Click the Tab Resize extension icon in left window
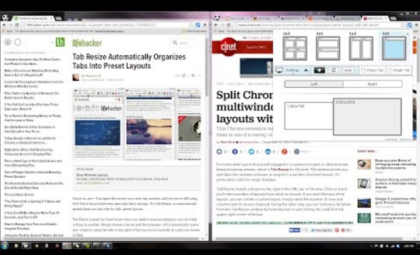 [198, 25]
